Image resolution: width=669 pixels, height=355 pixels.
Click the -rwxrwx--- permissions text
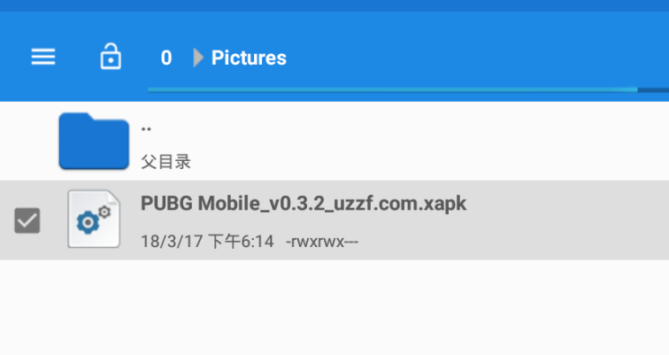tap(322, 242)
